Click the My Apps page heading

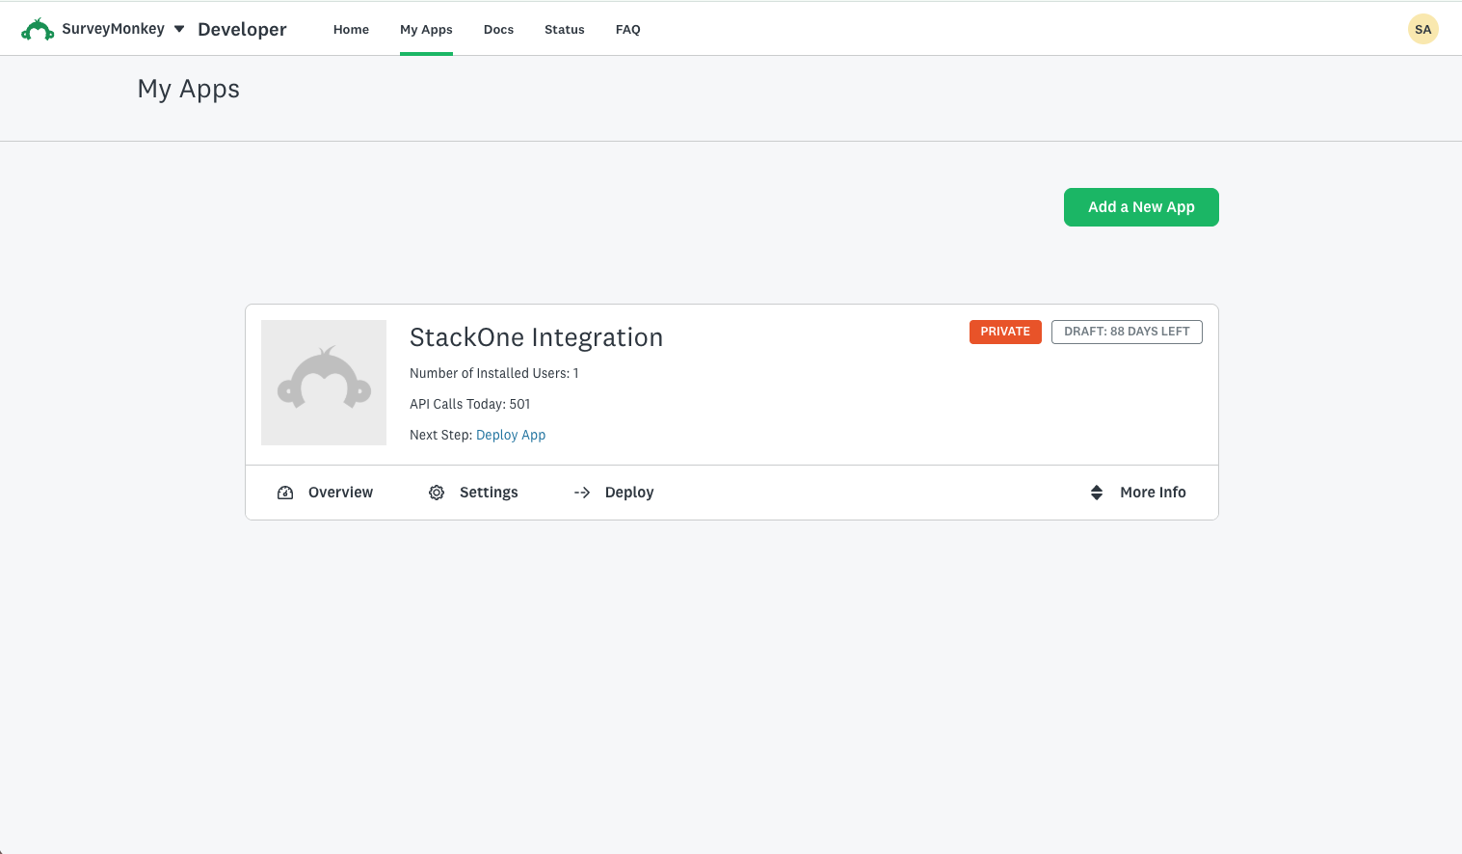[189, 90]
